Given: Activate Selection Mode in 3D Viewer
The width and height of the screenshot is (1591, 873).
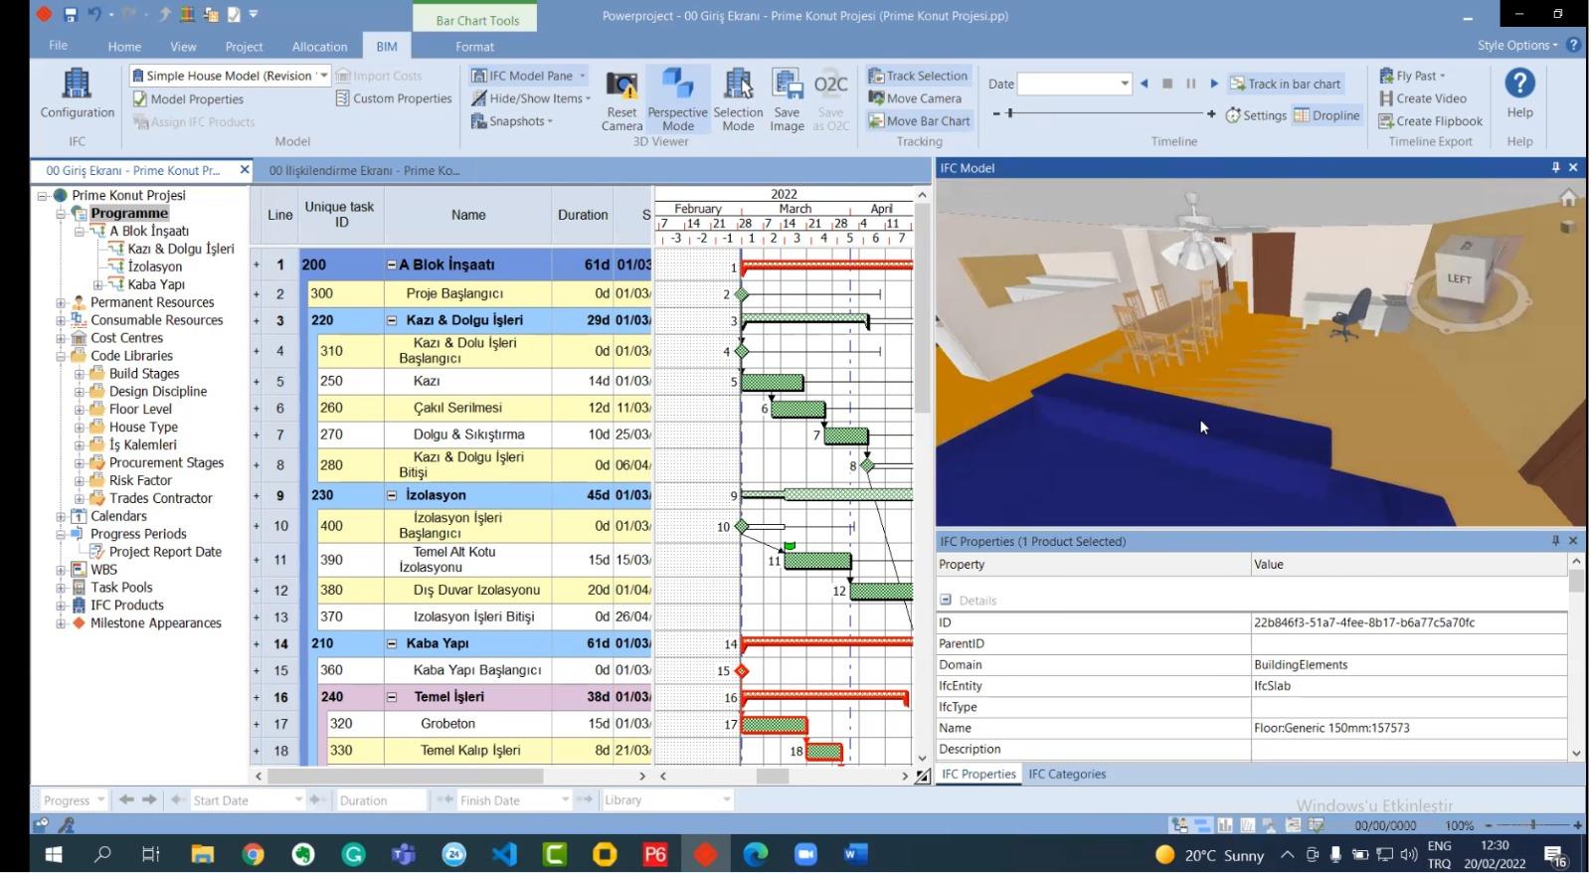Looking at the screenshot, I should pos(738,100).
